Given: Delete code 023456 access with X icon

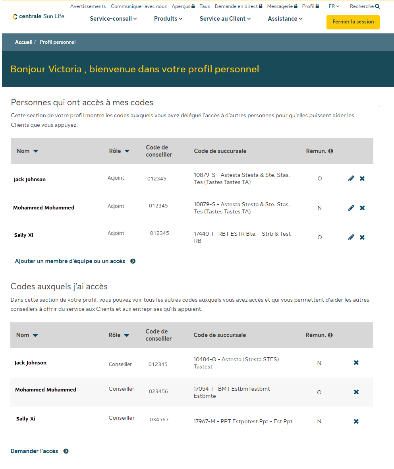Looking at the screenshot, I should click(x=356, y=392).
